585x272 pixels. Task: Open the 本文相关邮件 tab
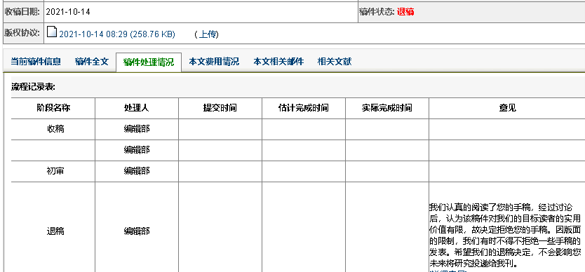[x=278, y=62]
